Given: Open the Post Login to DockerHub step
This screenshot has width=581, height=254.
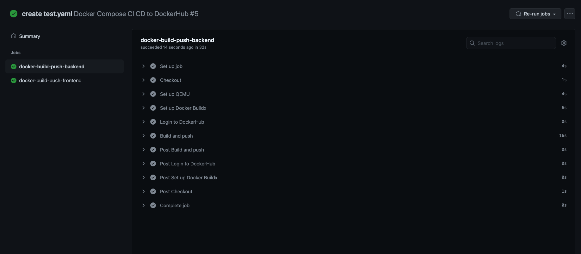Looking at the screenshot, I should pos(353,164).
